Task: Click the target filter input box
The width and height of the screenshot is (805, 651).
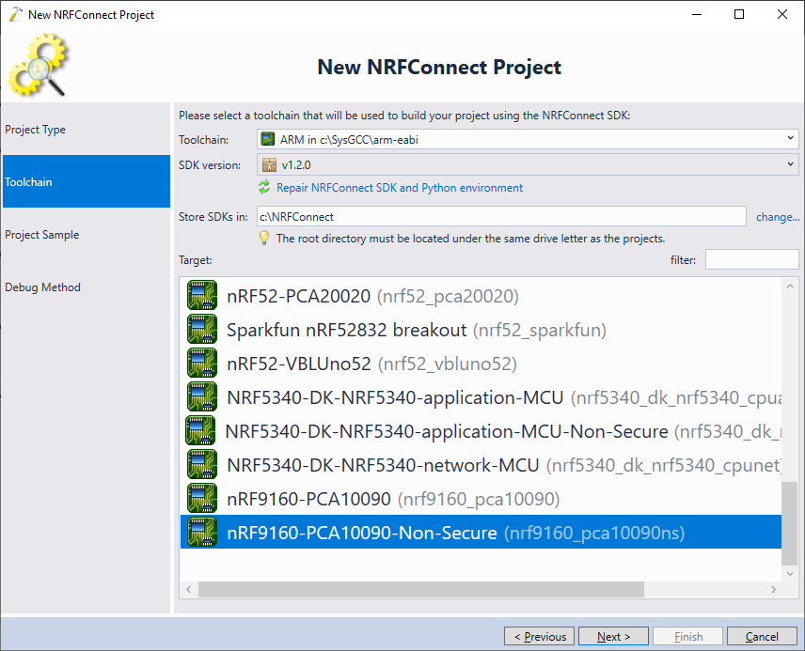Action: pyautogui.click(x=751, y=259)
